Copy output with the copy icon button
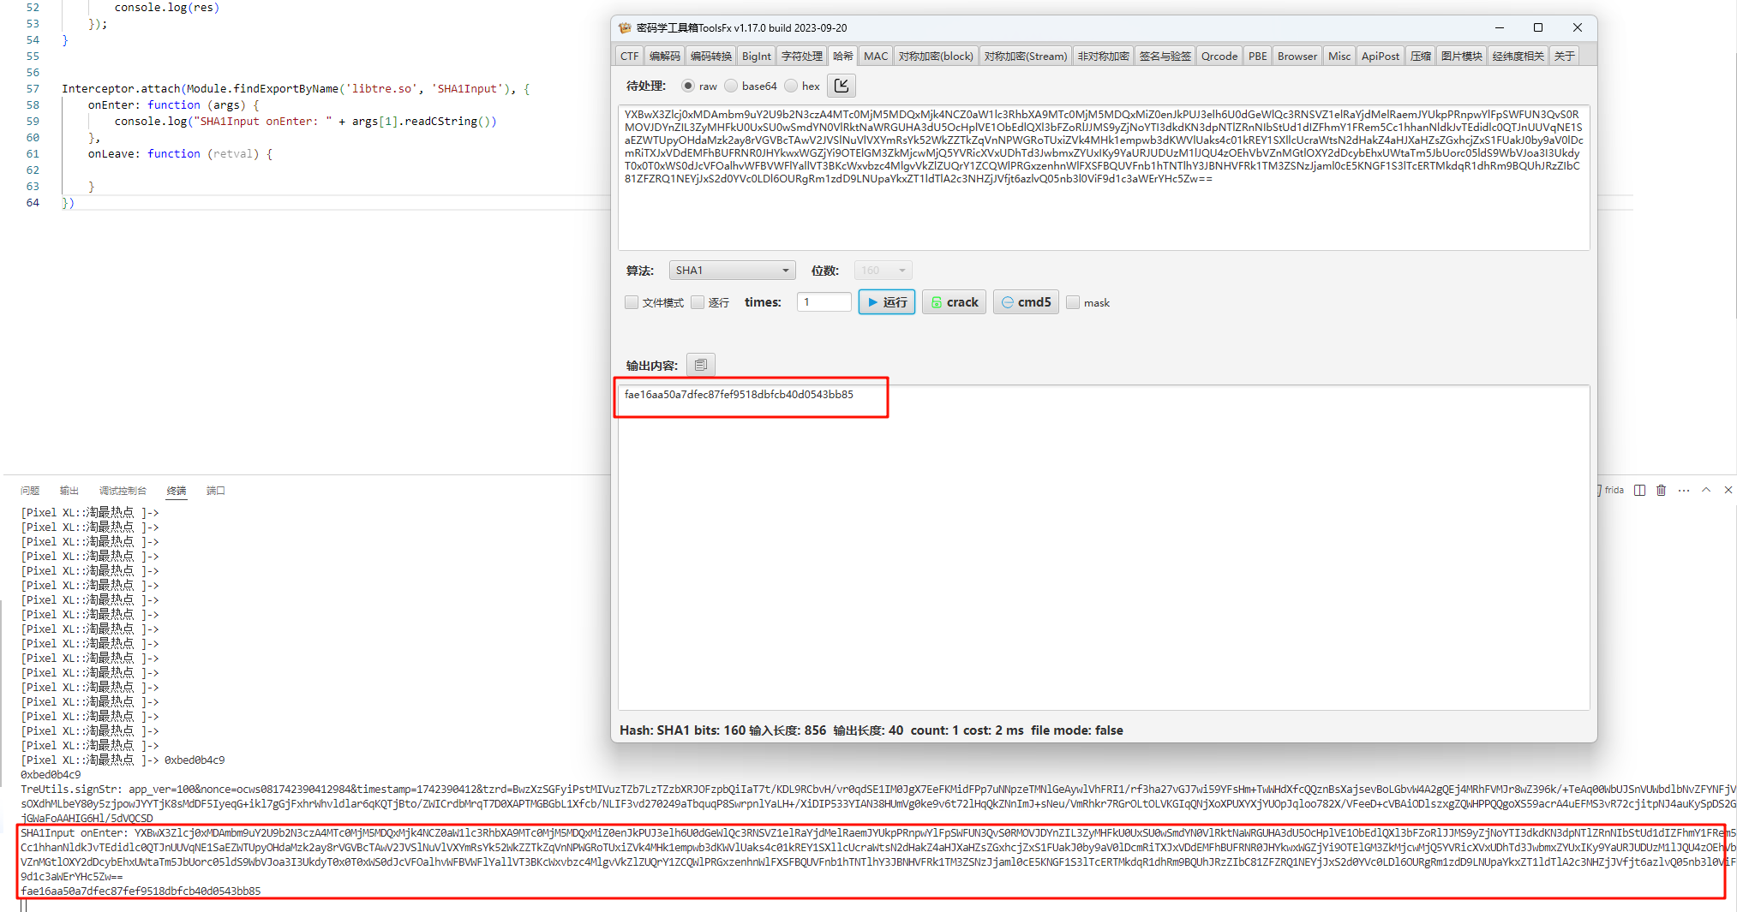The height and width of the screenshot is (912, 1737). pyautogui.click(x=700, y=365)
